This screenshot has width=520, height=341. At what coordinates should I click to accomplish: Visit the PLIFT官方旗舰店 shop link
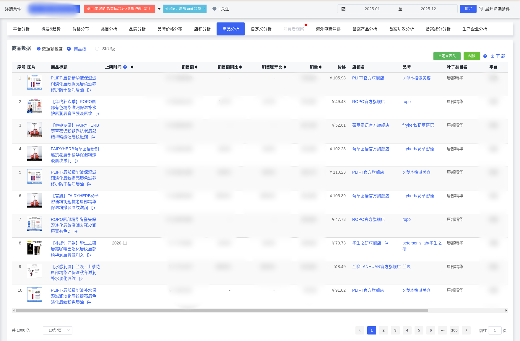[368, 78]
